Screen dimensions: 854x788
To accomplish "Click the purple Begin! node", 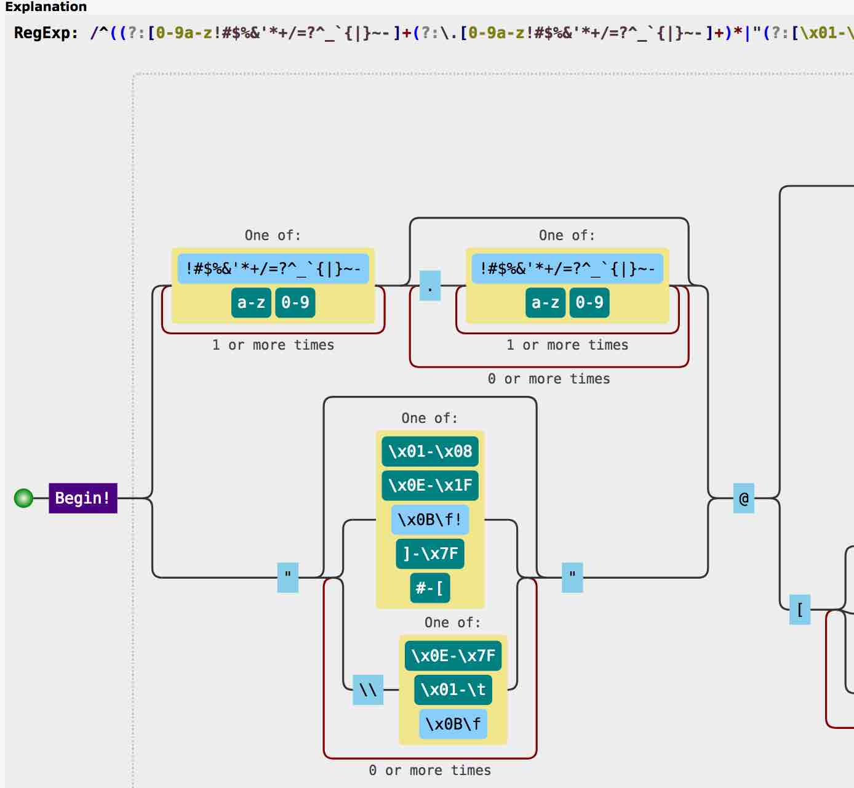I will [x=82, y=498].
